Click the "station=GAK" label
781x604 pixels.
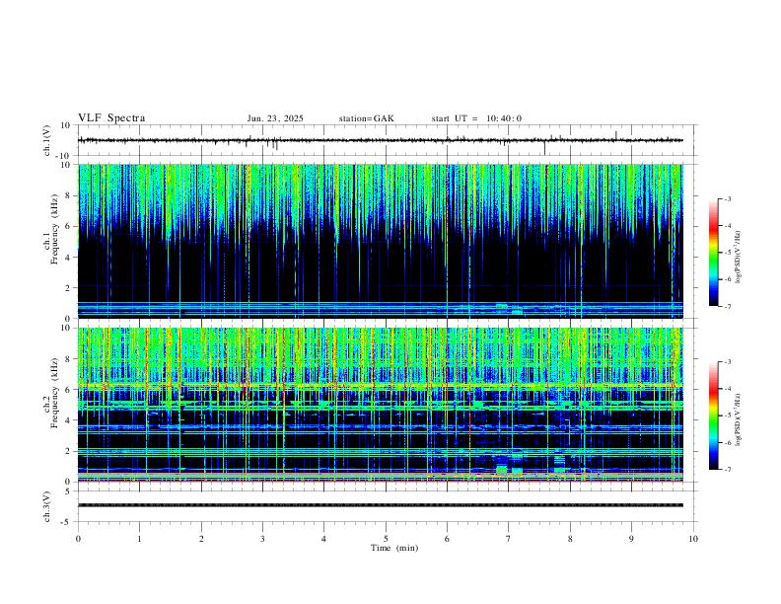367,118
